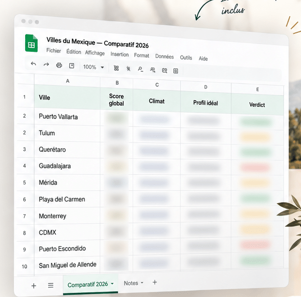Click the plus after Notes tab
301x297 pixels.
[x=155, y=282]
